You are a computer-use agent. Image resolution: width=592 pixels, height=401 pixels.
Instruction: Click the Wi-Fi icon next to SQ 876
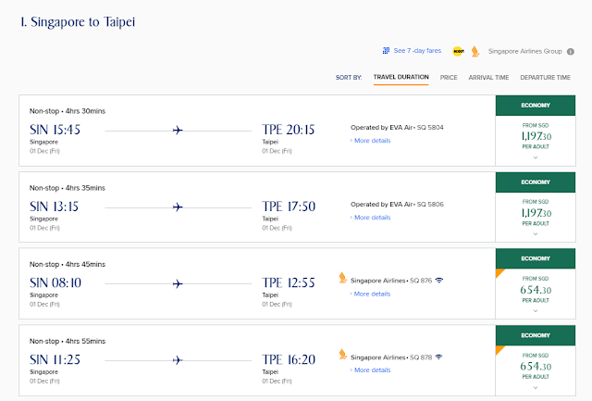coord(439,281)
